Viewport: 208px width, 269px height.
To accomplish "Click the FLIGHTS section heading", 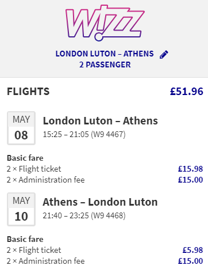I will click(x=28, y=92).
